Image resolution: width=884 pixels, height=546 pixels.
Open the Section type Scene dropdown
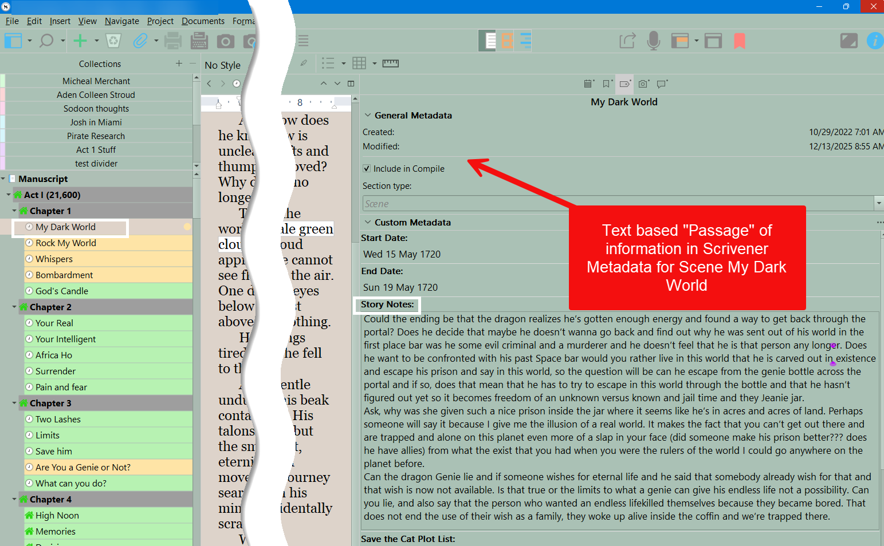click(878, 203)
